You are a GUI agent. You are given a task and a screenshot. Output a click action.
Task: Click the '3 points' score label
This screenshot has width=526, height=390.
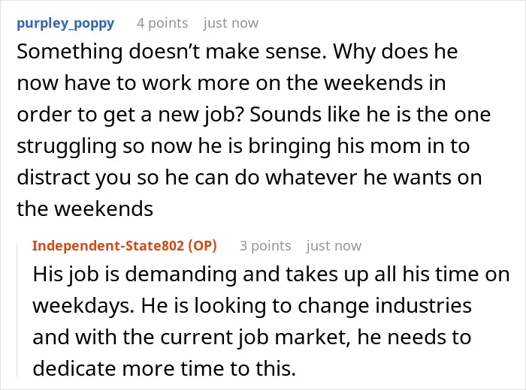[265, 246]
